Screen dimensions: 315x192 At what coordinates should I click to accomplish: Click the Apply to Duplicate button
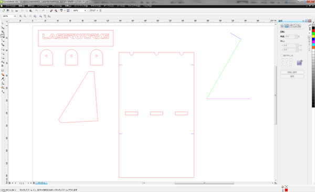pyautogui.click(x=292, y=72)
